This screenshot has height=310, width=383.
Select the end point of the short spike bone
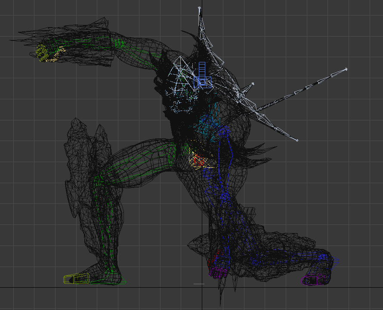click(x=253, y=84)
